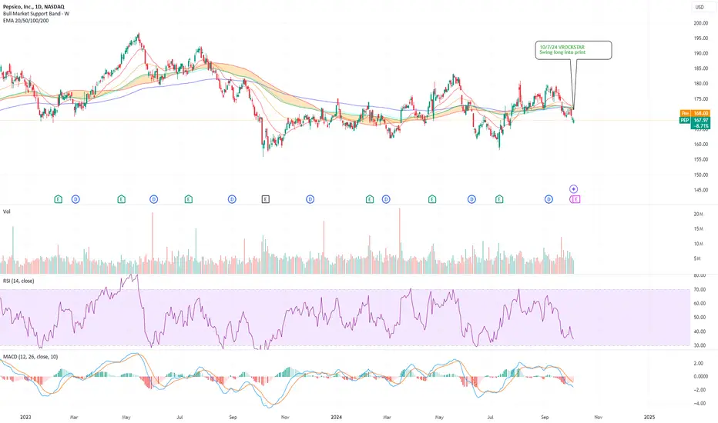Click the 175.00 price axis label

[x=700, y=98]
